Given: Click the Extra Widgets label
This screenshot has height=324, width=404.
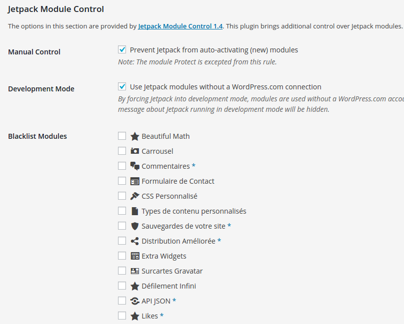Looking at the screenshot, I should coord(163,256).
